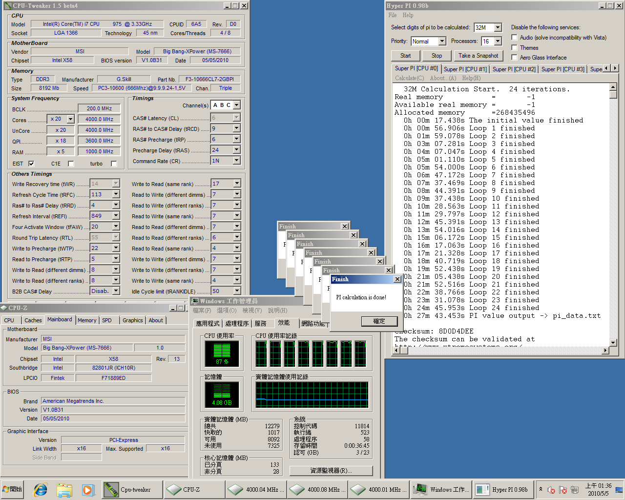
Task: Open the RAS# to CAS# Delay (tRCD) dropdown
Action: (237, 128)
